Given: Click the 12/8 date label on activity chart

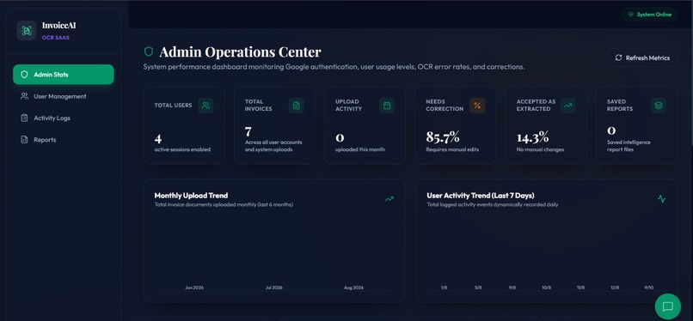Looking at the screenshot, I should pos(615,288).
